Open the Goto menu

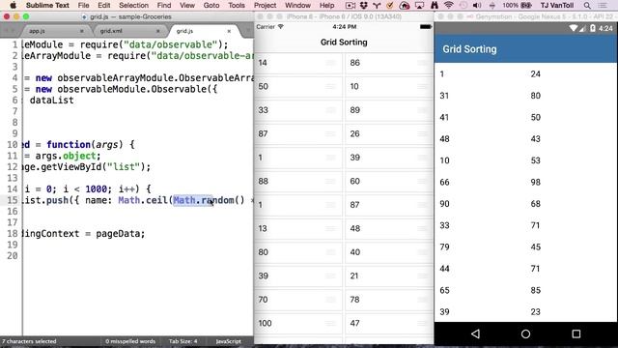[211, 5]
